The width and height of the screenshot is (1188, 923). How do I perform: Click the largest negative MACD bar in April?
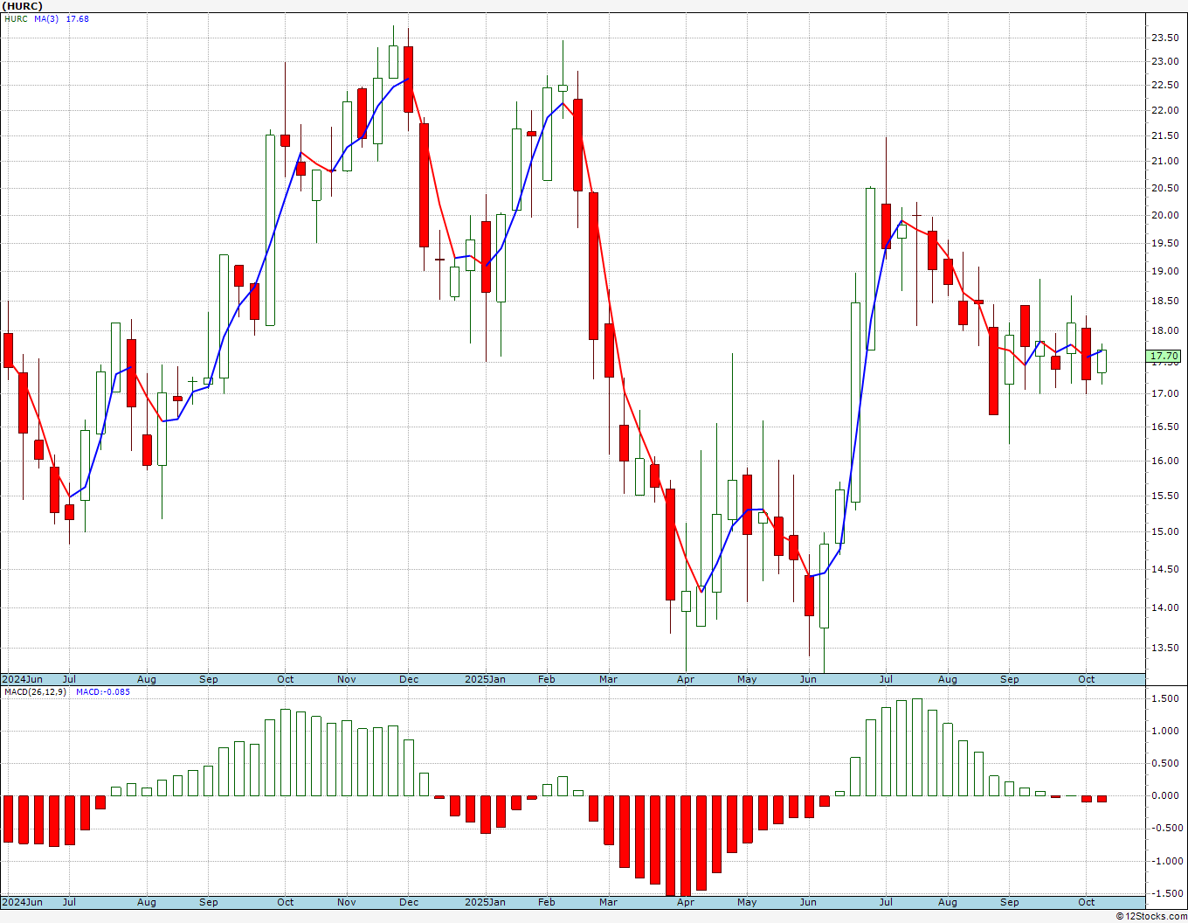coord(686,846)
